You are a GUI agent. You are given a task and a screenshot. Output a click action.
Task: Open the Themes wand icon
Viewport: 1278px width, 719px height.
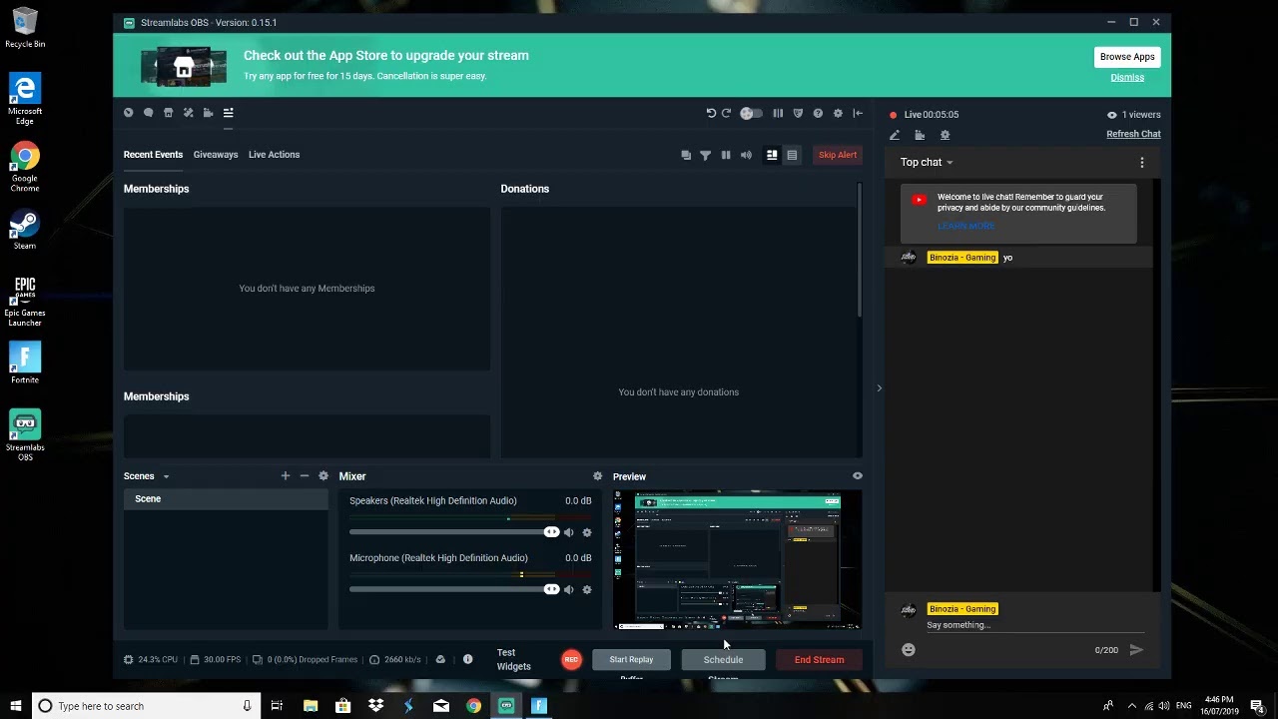tap(188, 113)
